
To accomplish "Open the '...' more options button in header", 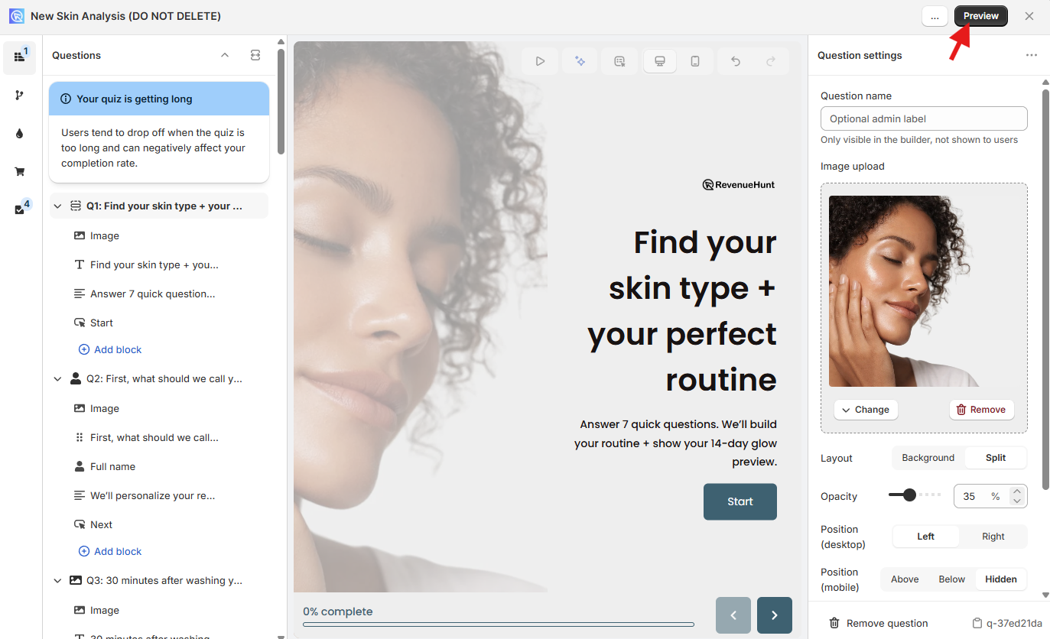I will coord(935,16).
